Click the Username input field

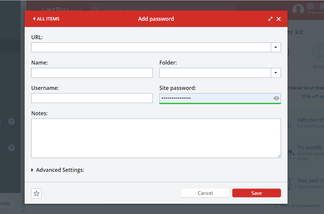click(x=92, y=98)
